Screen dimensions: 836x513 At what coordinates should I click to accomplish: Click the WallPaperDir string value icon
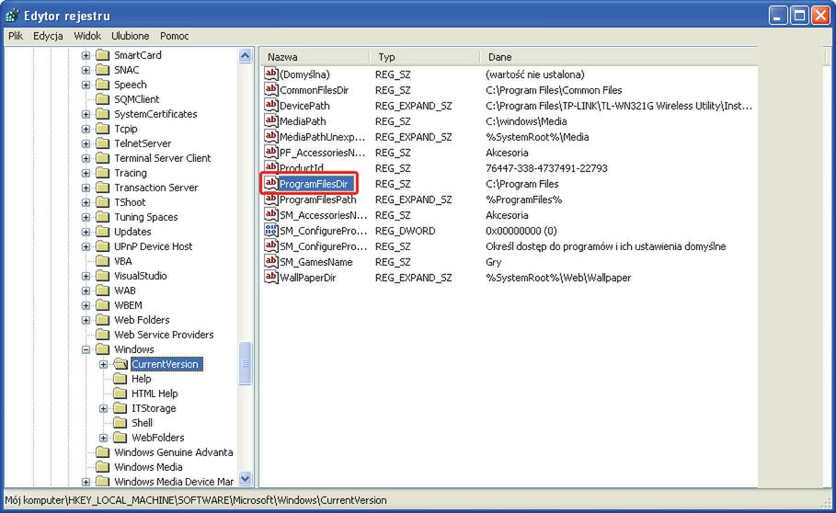pos(270,277)
